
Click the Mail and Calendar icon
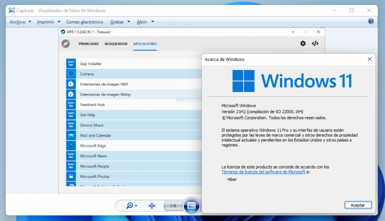click(71, 135)
